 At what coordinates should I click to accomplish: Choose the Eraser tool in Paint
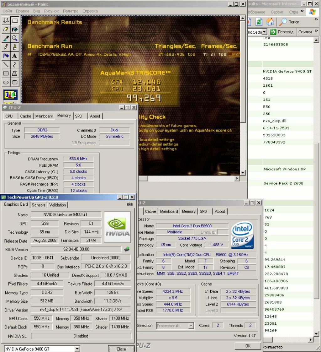pyautogui.click(x=6, y=30)
